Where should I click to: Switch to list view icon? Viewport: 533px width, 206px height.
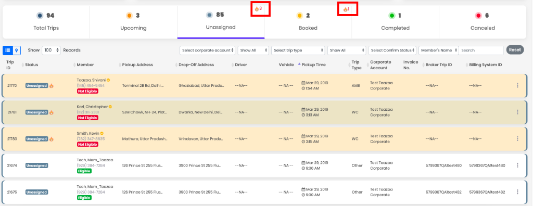coord(7,50)
